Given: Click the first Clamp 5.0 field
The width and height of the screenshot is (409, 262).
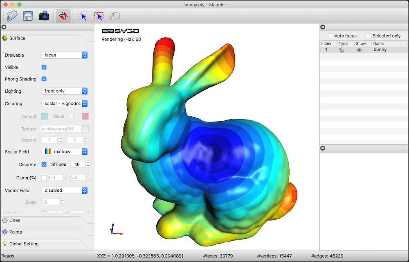Looking at the screenshot, I should 56,178.
